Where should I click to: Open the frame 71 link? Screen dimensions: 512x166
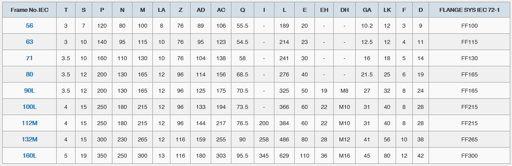tap(29, 58)
